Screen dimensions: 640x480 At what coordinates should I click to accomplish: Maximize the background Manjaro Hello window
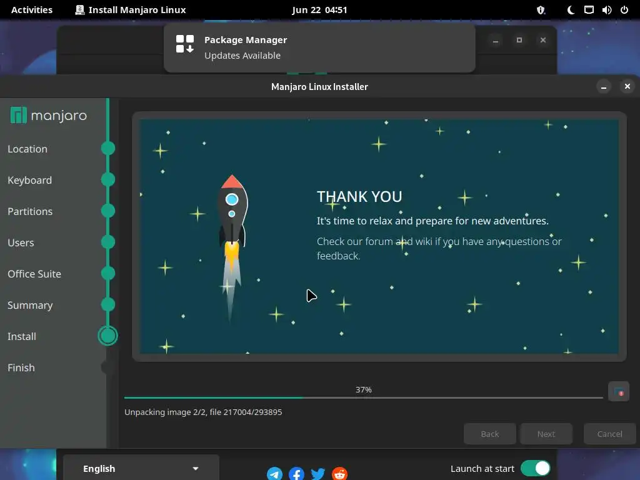point(519,40)
